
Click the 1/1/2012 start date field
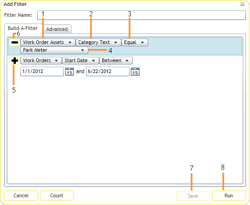(x=42, y=71)
